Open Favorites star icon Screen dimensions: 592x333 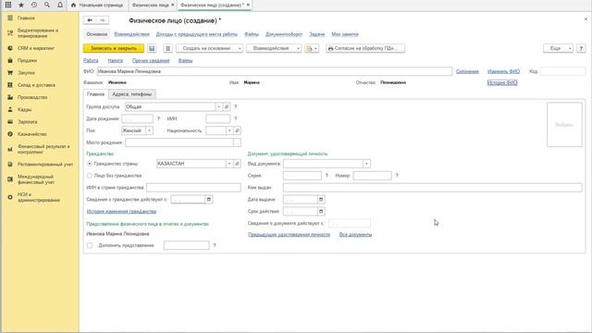(x=21, y=5)
